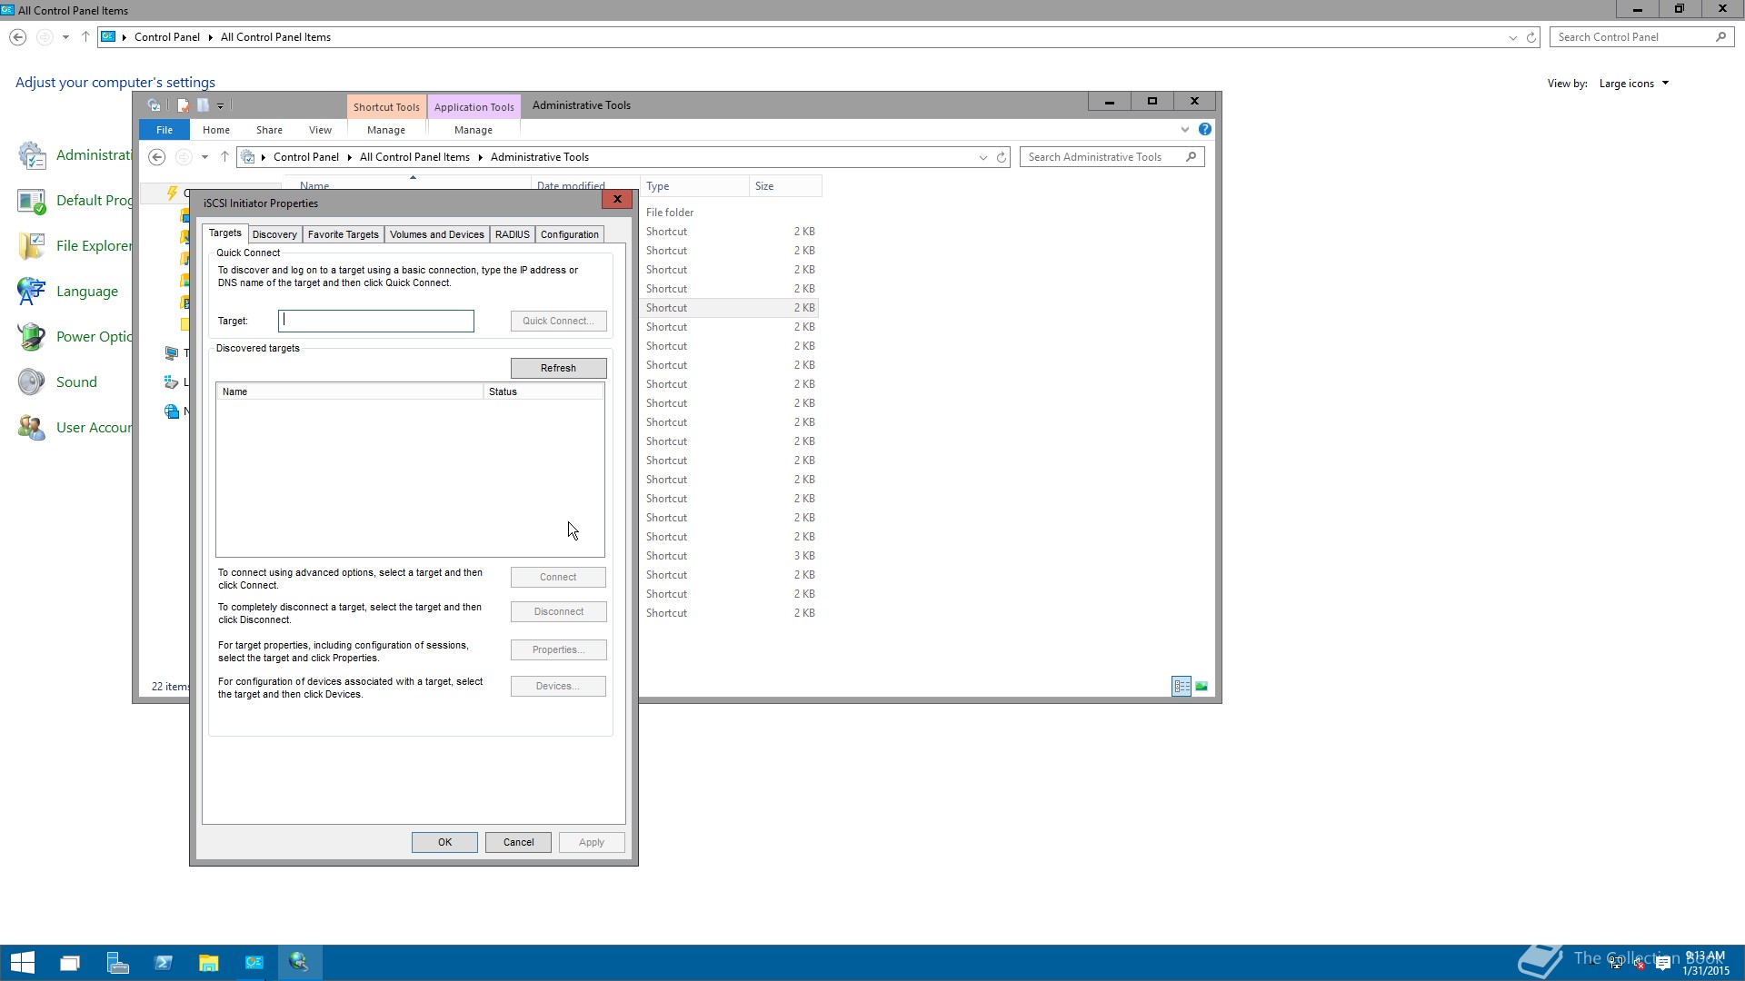This screenshot has width=1745, height=981.
Task: Switch to Large icons view in Administrative Tools
Action: point(1202,687)
